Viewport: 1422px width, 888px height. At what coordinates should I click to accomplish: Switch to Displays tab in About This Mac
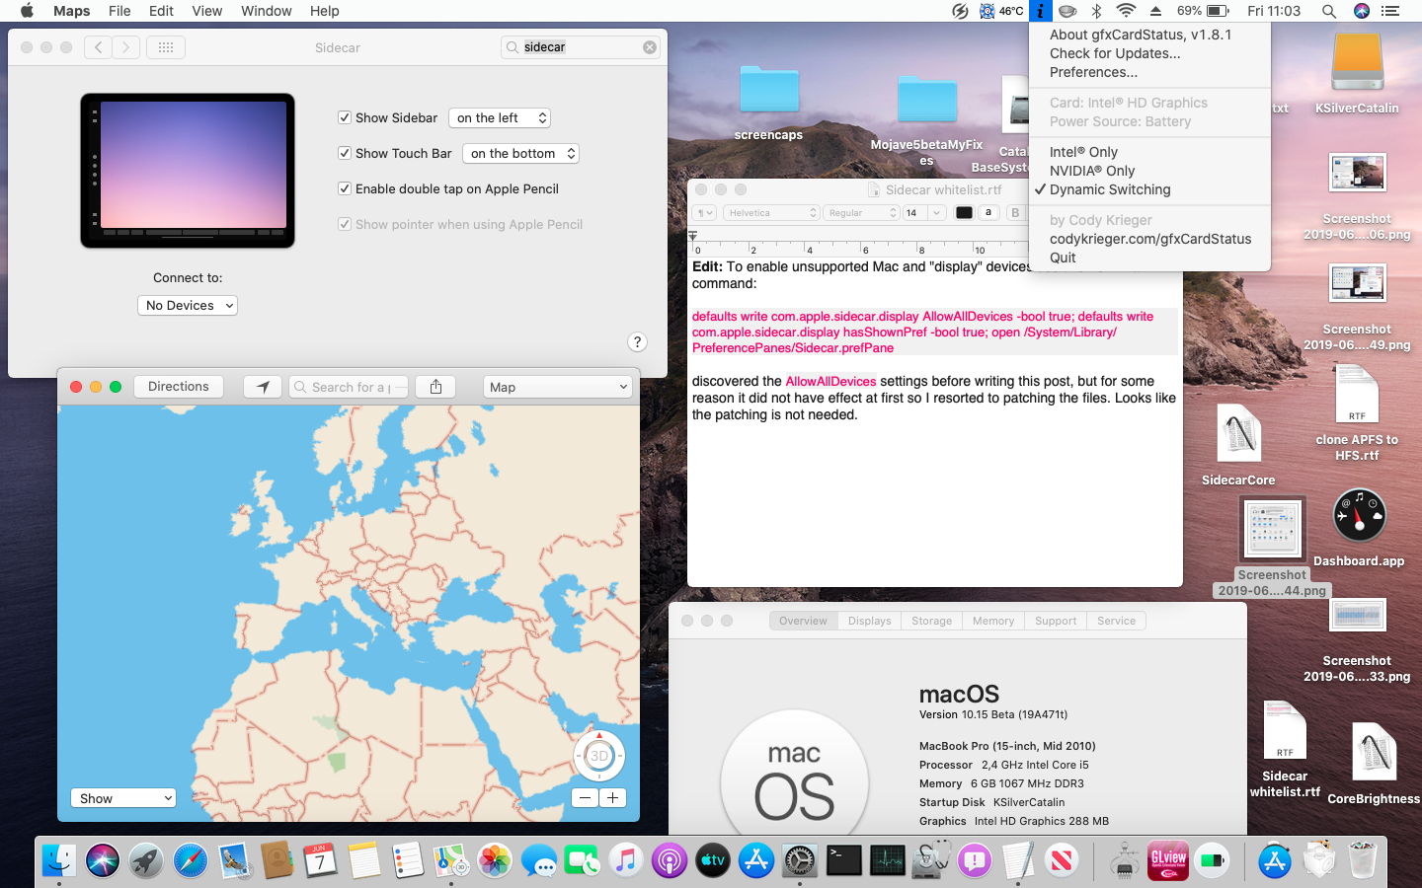tap(869, 621)
